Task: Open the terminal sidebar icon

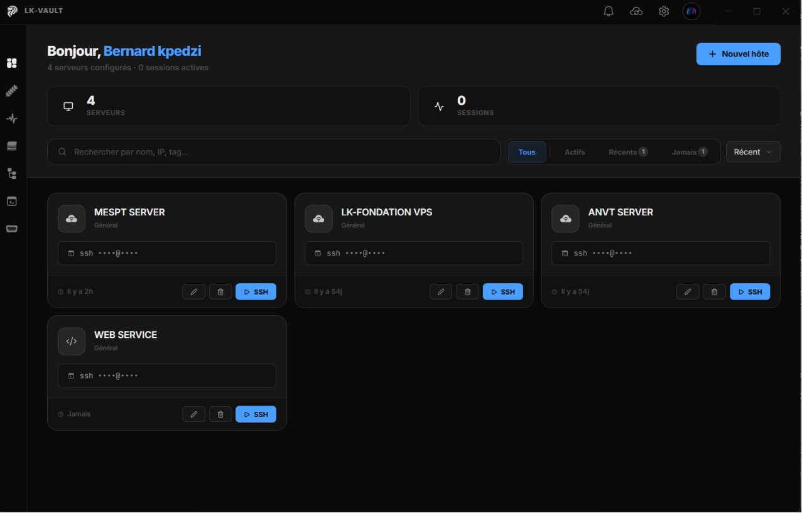Action: click(11, 202)
